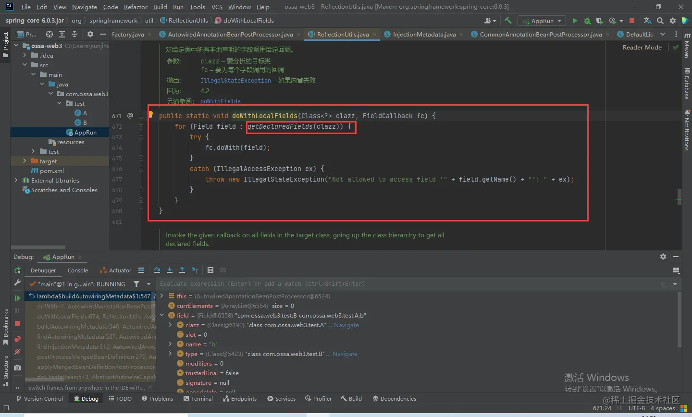Collapse the 'field' variable node
Viewport: 692px width, 417px height.
coord(162,315)
